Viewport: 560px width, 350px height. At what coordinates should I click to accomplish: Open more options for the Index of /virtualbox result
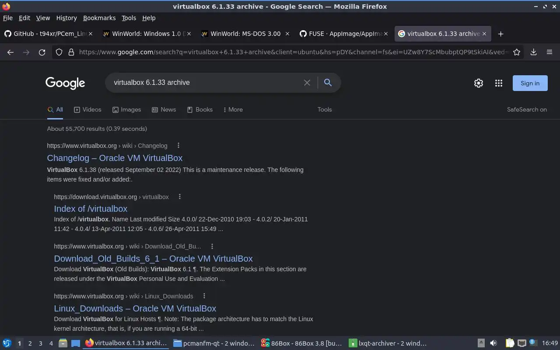point(180,196)
